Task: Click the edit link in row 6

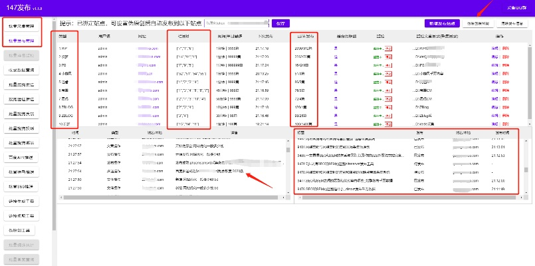Action: pos(494,90)
